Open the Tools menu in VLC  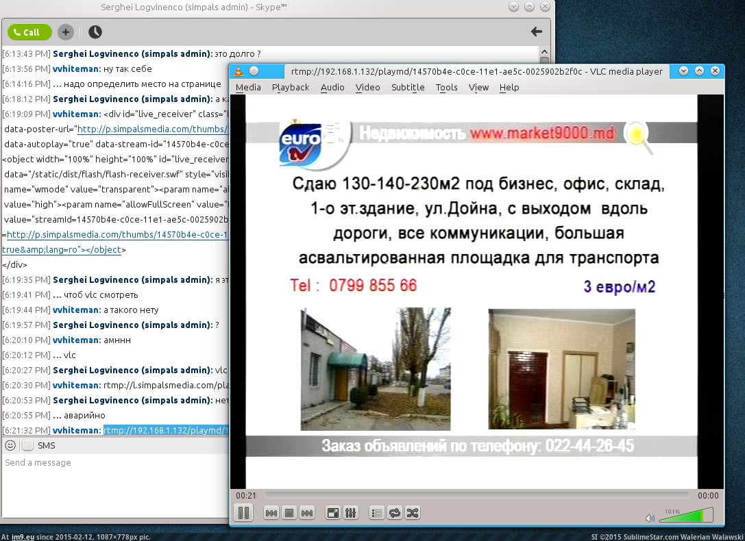[x=446, y=87]
